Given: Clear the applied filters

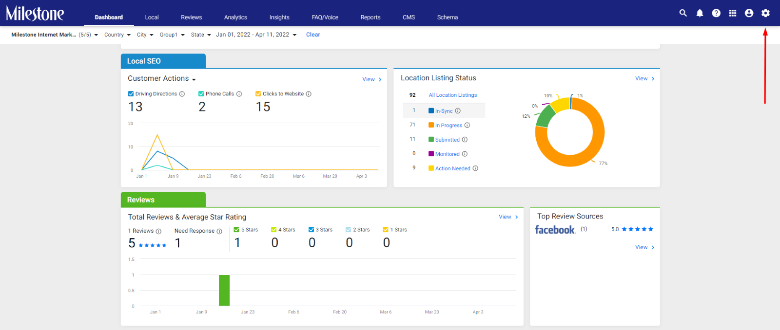Looking at the screenshot, I should pos(313,35).
